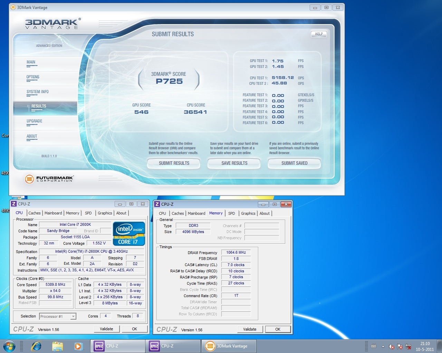The height and width of the screenshot is (353, 442).
Task: Show hidden tray icons arrow
Action: pyautogui.click(x=383, y=346)
